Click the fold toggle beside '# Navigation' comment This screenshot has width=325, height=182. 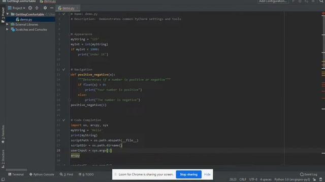click(x=63, y=70)
